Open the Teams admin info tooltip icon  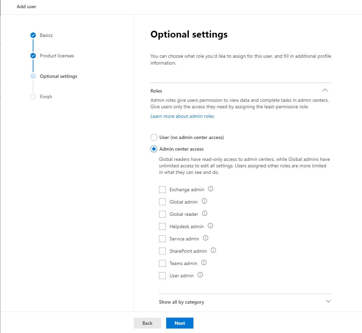204,262
